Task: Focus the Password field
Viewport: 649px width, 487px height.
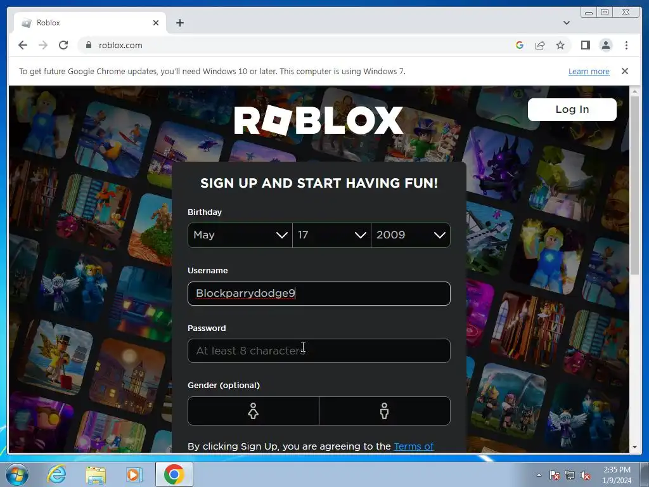Action: 319,351
